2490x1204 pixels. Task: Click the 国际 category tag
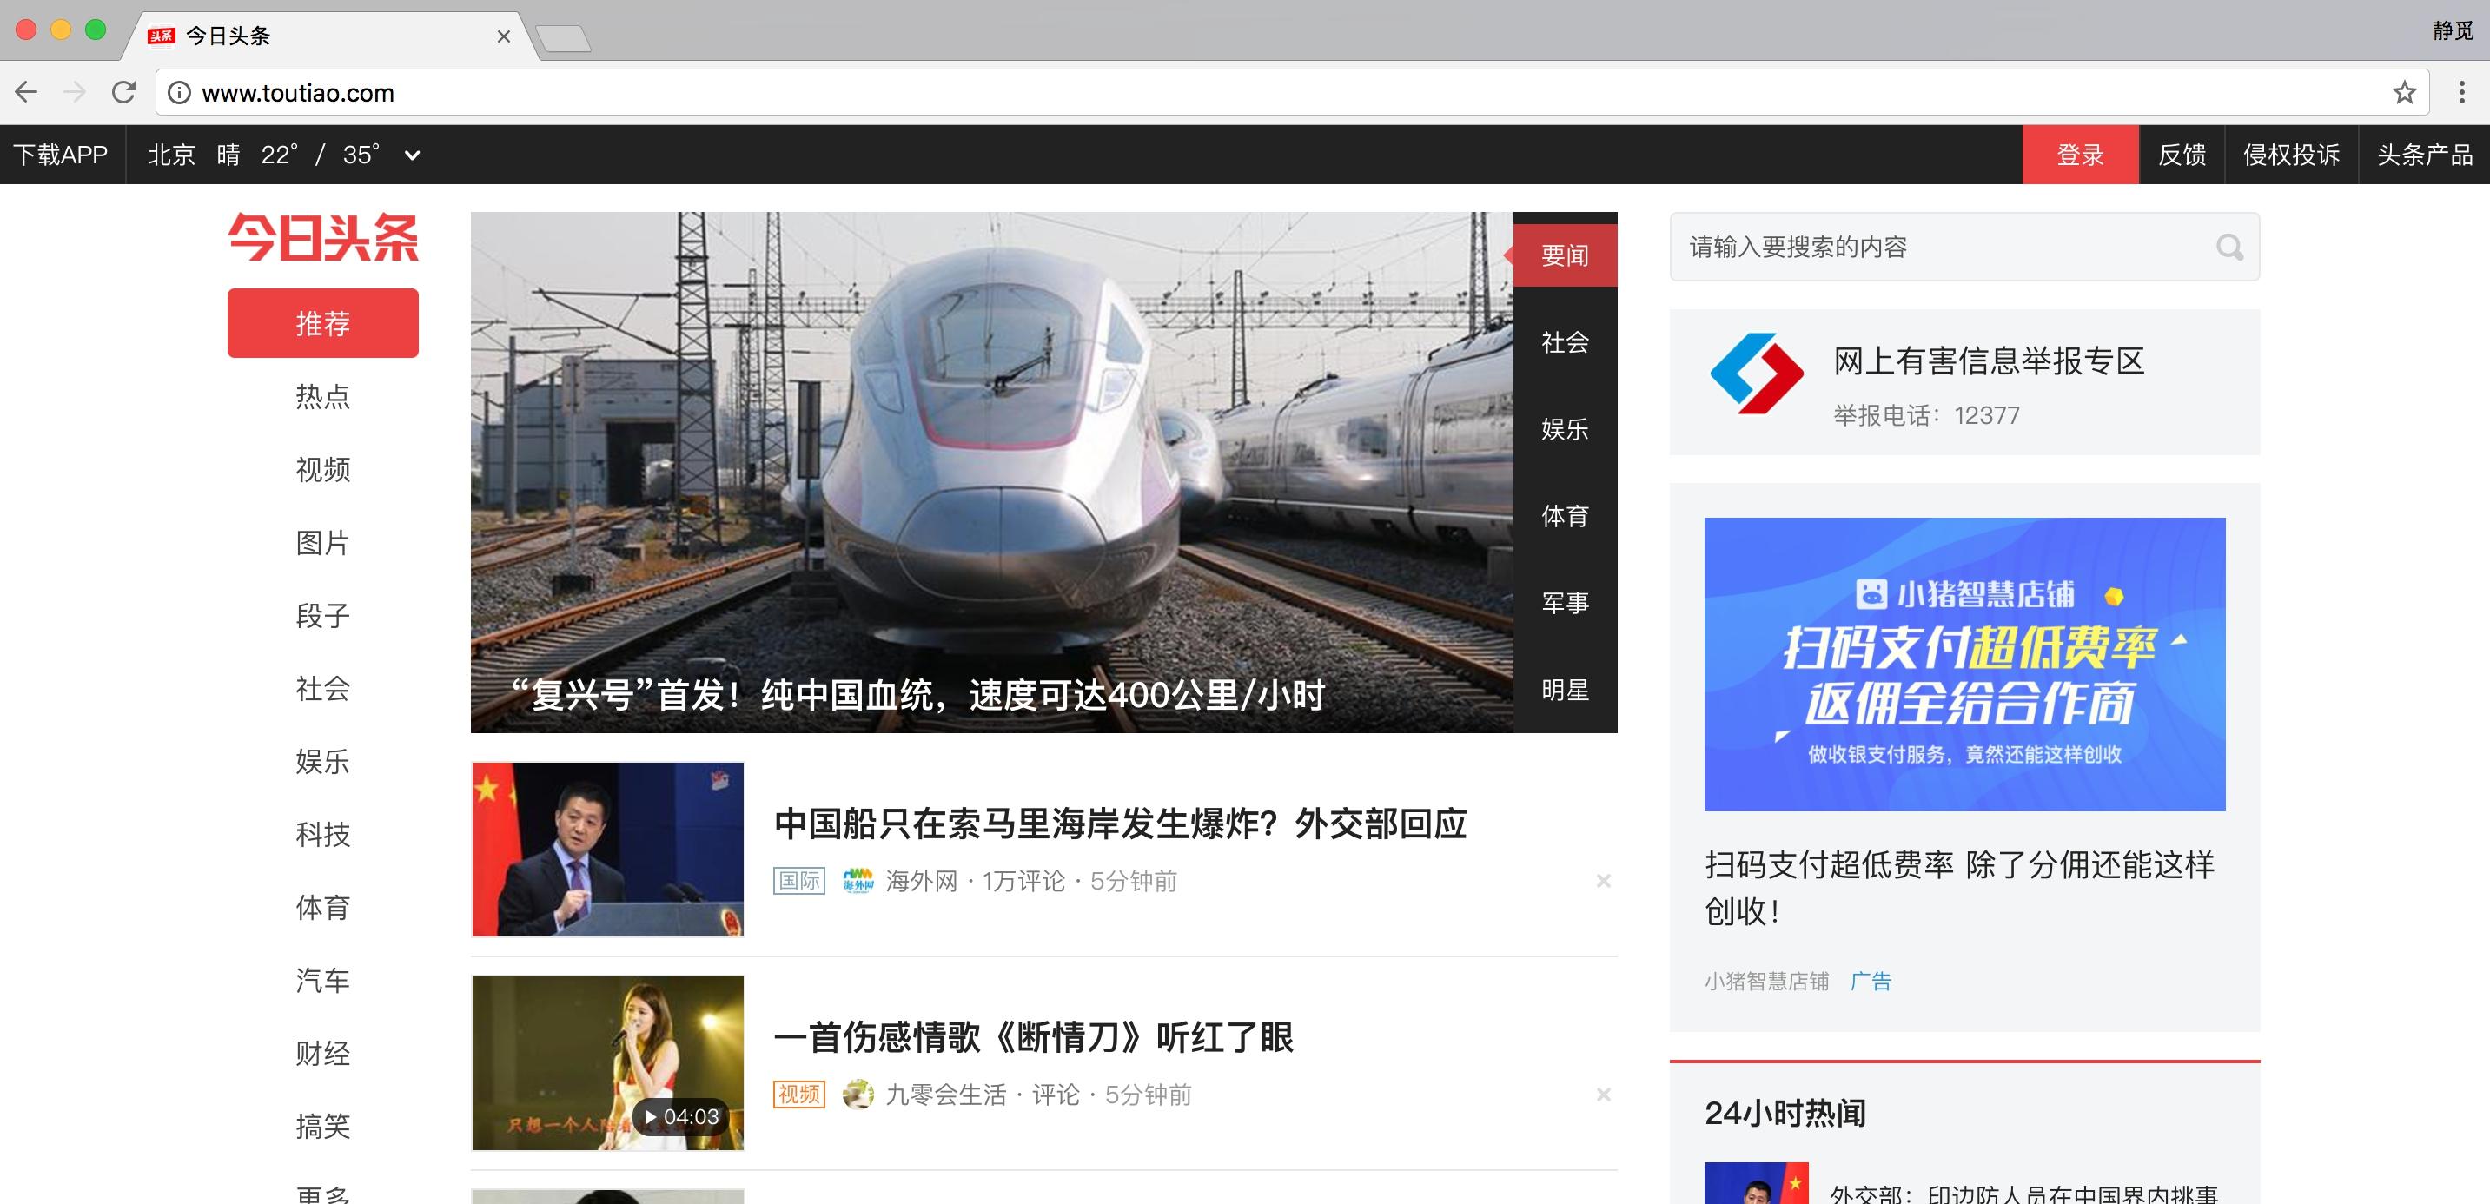pyautogui.click(x=799, y=880)
